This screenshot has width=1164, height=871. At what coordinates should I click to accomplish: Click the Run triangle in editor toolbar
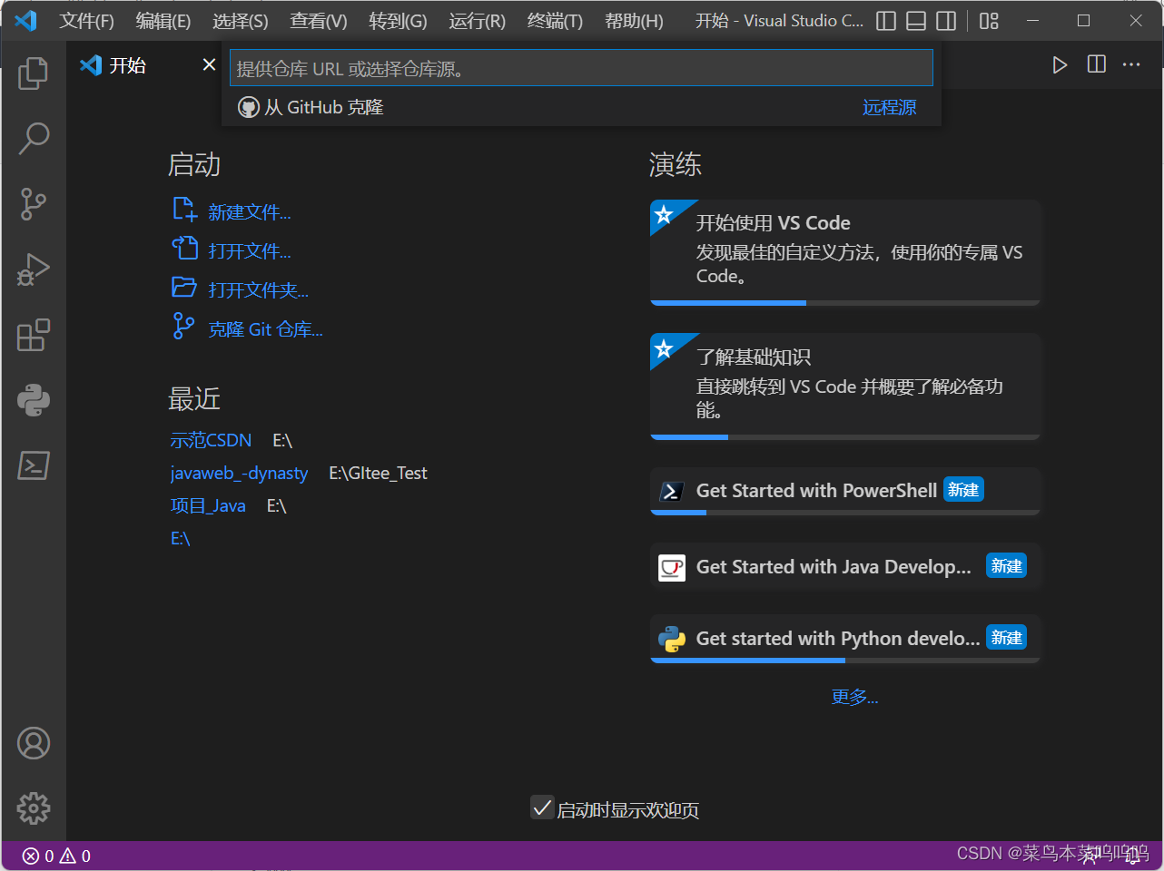(x=1060, y=64)
